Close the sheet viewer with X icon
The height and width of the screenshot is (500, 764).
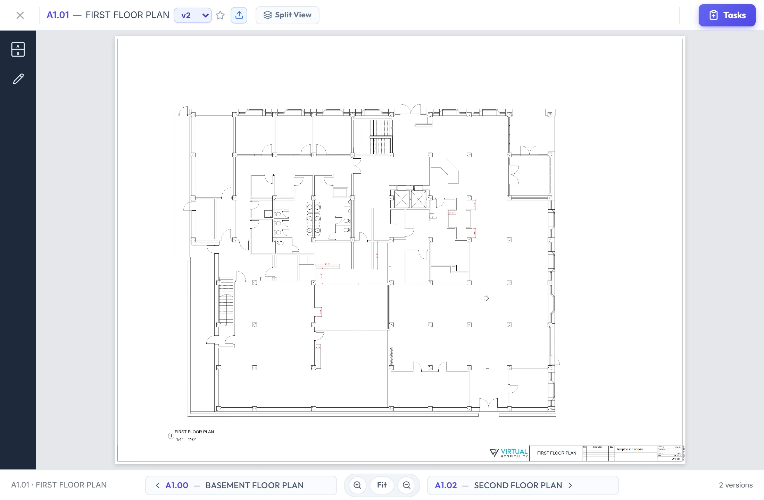(20, 15)
